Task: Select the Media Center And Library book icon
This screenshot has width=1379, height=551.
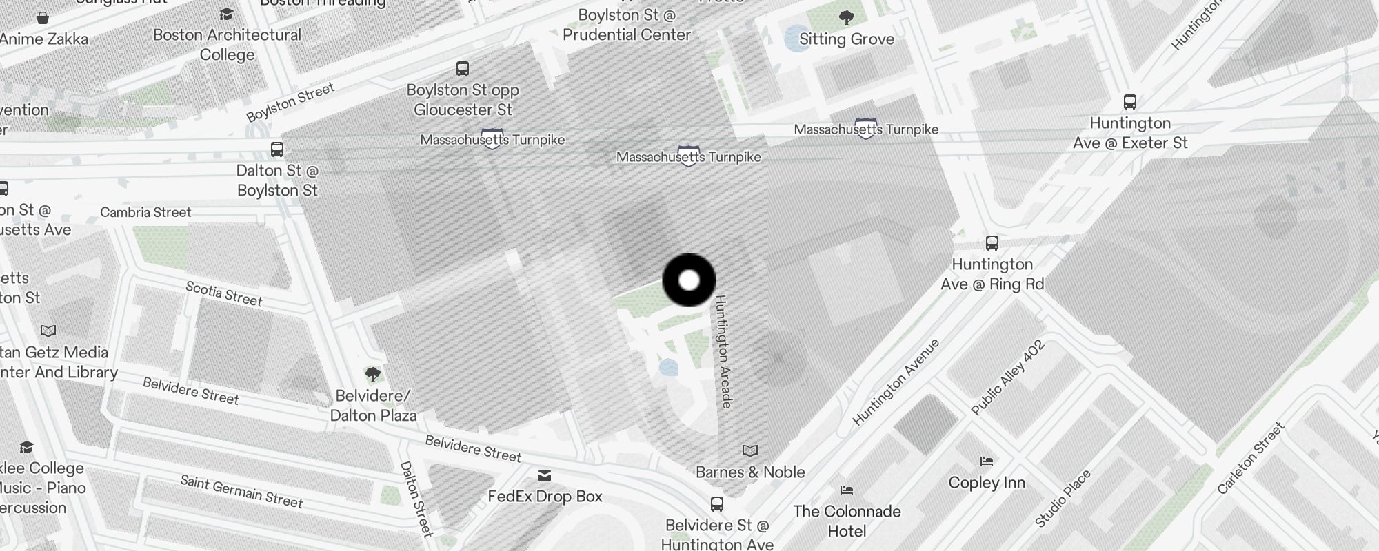Action: point(48,331)
